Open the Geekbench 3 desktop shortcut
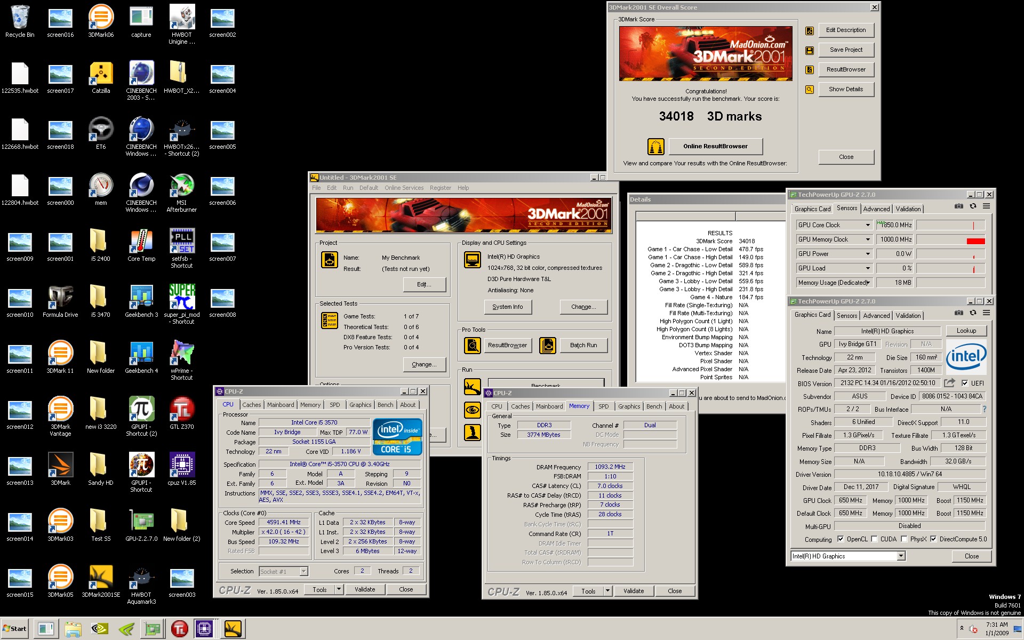This screenshot has height=640, width=1024. (x=141, y=301)
